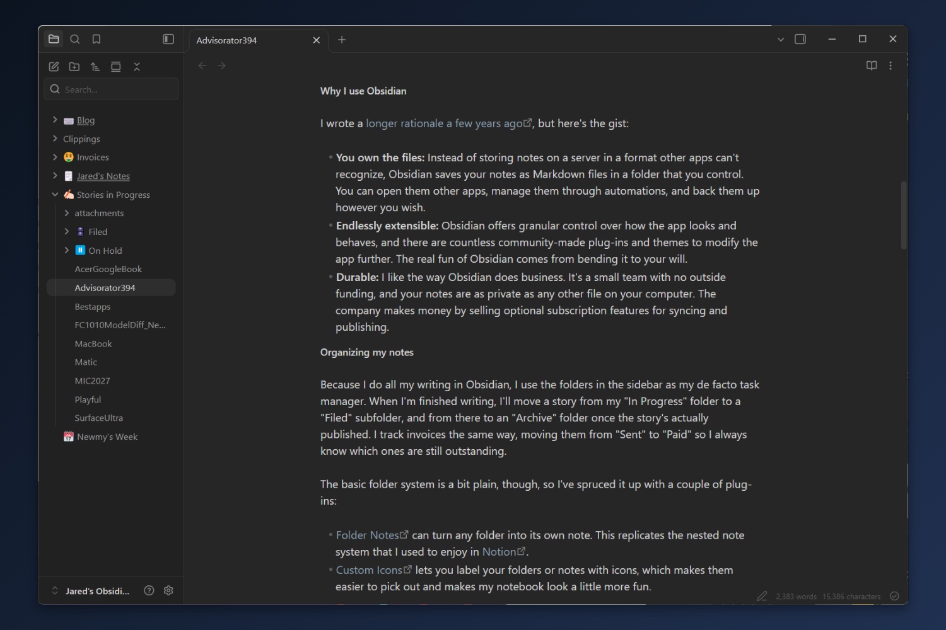
Task: Create a new folder icon
Action: pos(74,67)
